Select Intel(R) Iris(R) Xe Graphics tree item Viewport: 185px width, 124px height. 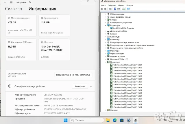[x=123, y=28]
